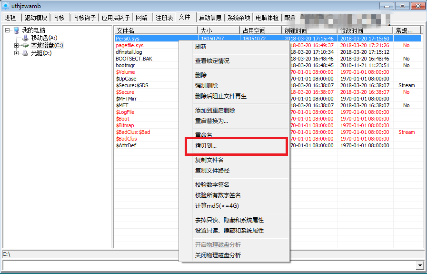Choose 强制删除 in context menu
This screenshot has width=427, height=274.
[234, 86]
